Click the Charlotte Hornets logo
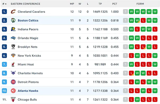The width and height of the screenshot is (160, 104). (13, 73)
